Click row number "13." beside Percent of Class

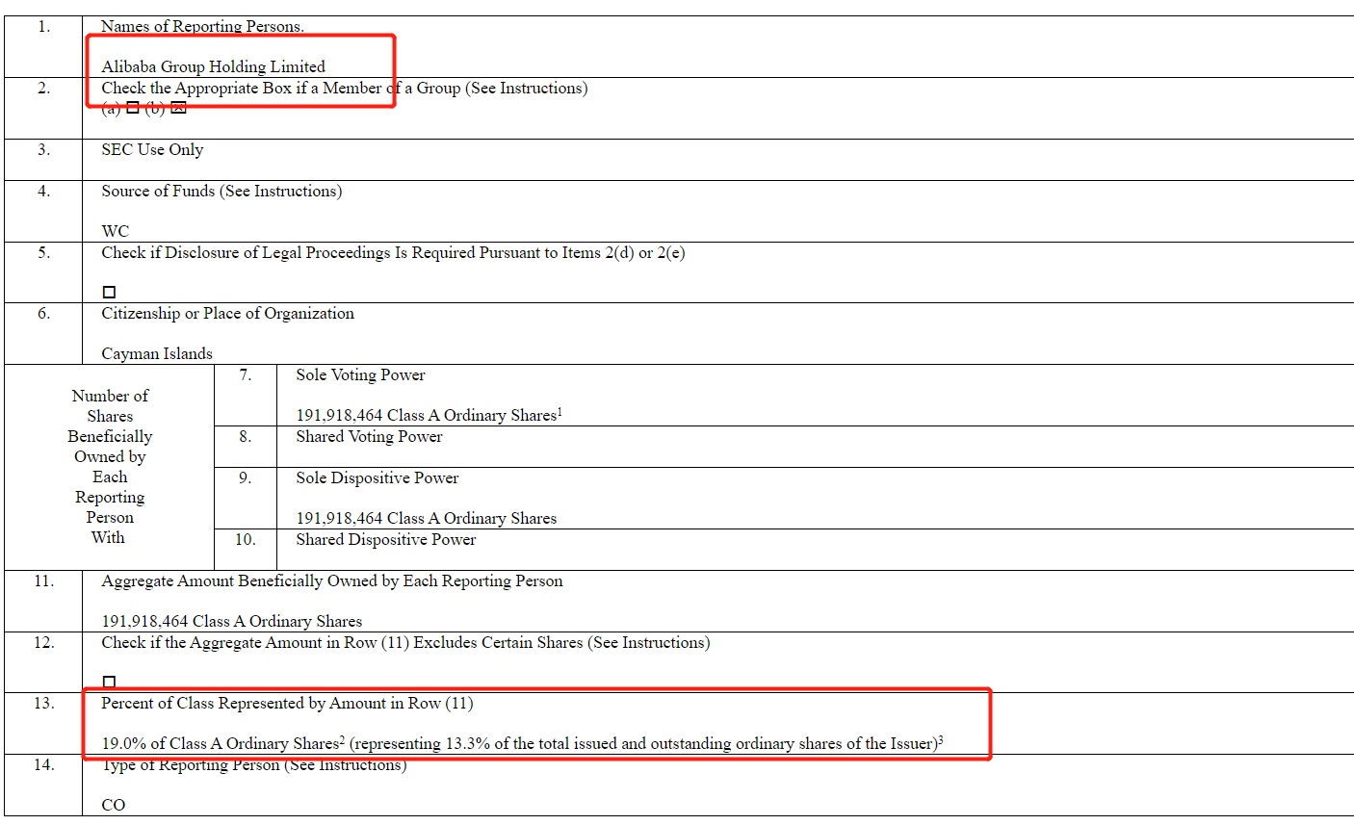(43, 704)
